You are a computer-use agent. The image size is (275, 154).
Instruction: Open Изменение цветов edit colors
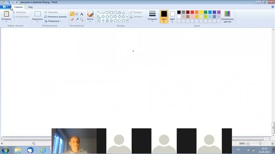tap(227, 17)
